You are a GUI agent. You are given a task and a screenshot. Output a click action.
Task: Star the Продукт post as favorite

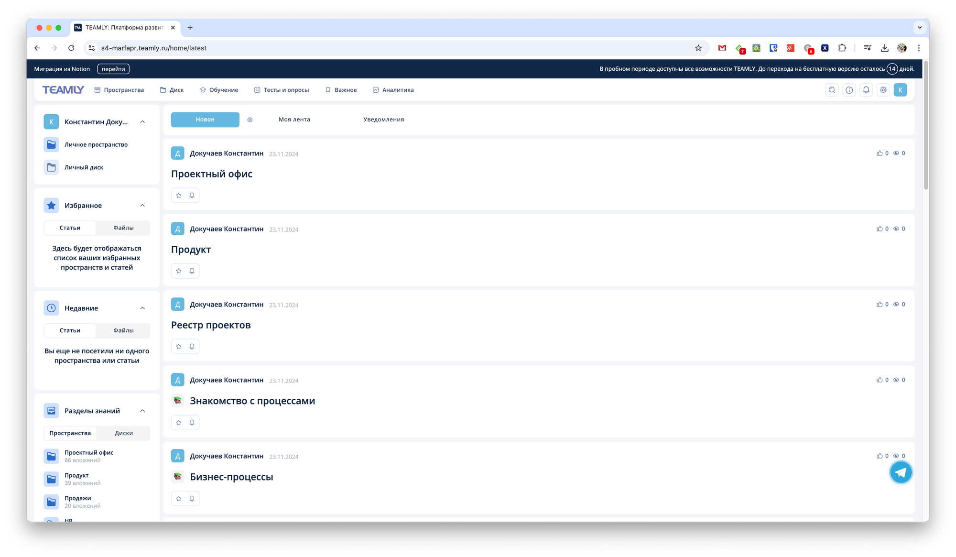[179, 271]
